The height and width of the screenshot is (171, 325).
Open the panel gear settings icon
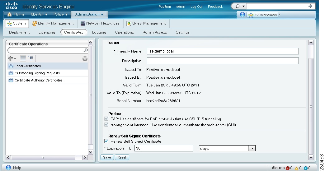point(85,58)
